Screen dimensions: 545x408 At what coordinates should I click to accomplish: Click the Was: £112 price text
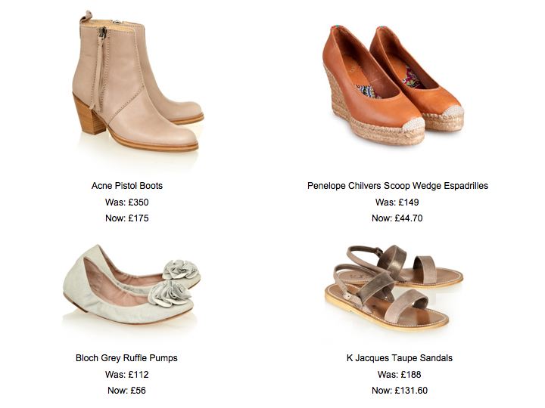(x=127, y=375)
